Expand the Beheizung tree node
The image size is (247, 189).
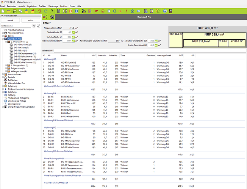tap(3, 86)
